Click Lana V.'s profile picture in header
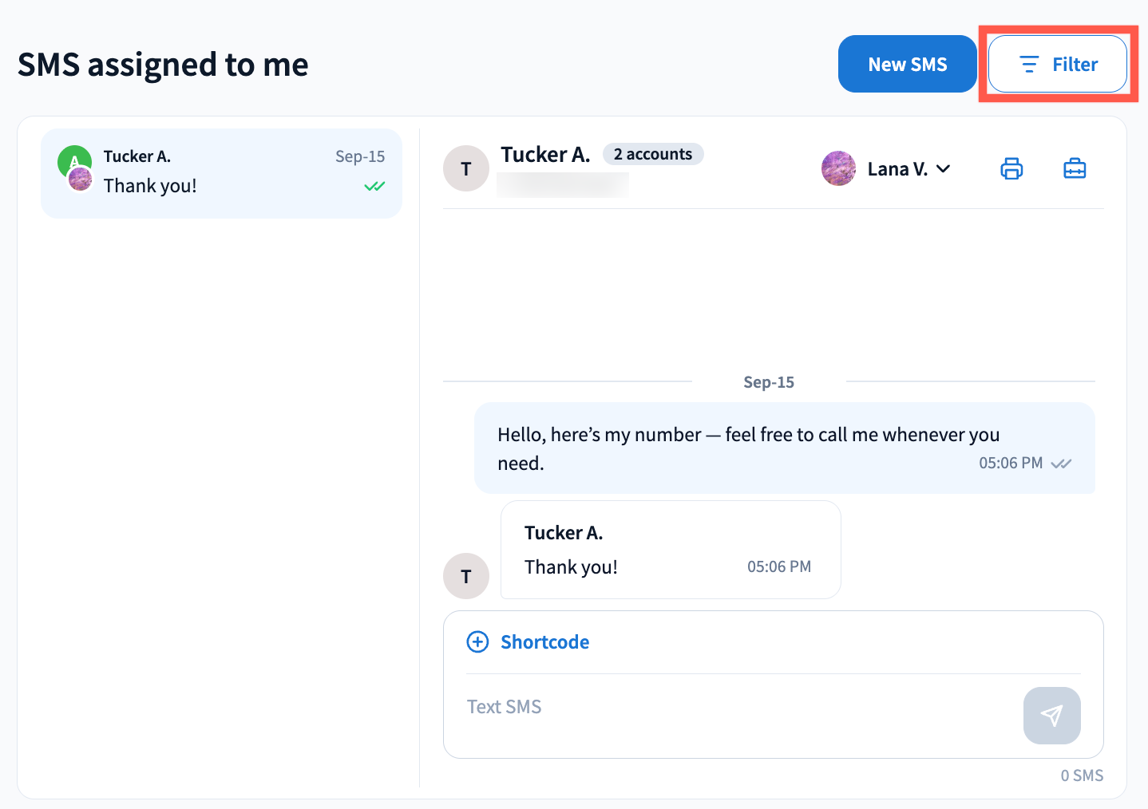The image size is (1148, 809). click(x=838, y=168)
